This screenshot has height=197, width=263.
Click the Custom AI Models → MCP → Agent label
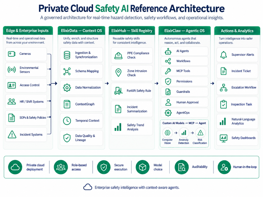click(x=184, y=123)
